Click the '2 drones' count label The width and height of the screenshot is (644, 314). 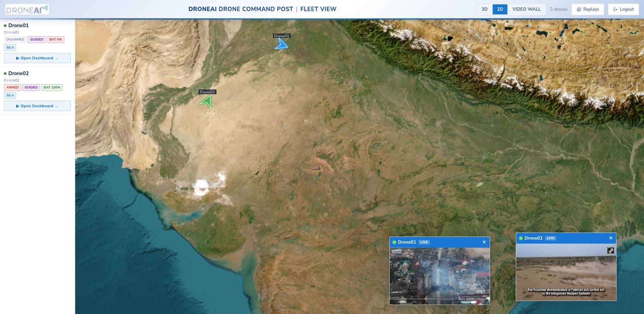(x=559, y=9)
